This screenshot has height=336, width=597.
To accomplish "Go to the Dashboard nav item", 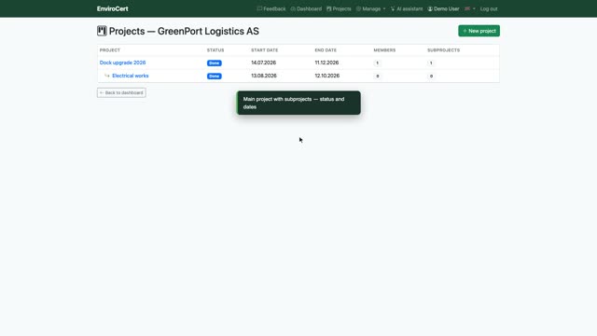I will click(x=306, y=8).
